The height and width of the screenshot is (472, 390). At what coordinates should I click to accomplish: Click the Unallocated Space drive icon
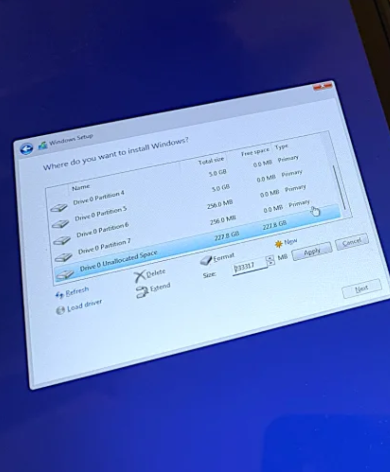[65, 275]
